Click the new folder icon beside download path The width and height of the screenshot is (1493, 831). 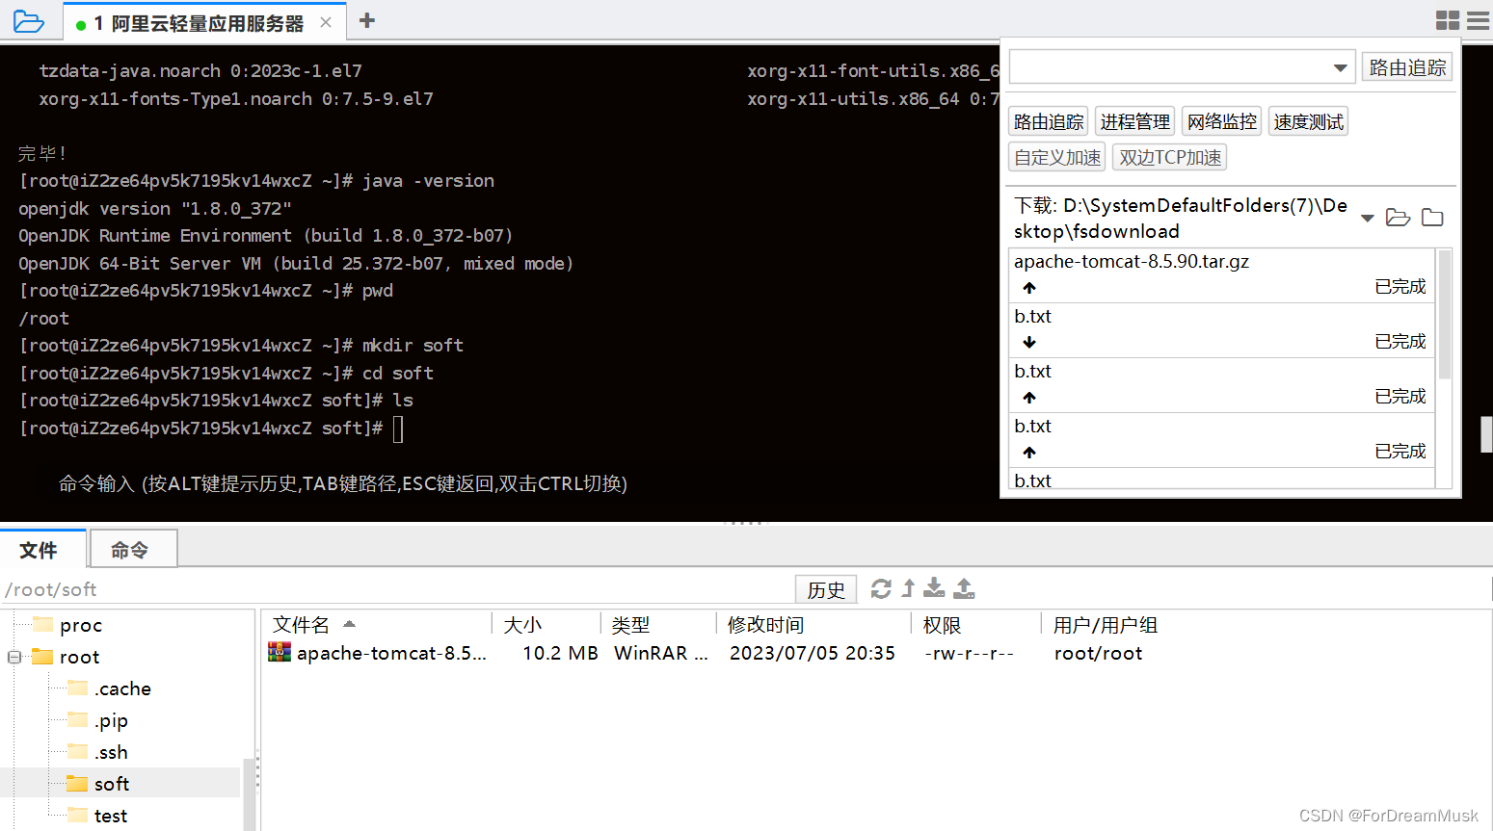click(1432, 218)
